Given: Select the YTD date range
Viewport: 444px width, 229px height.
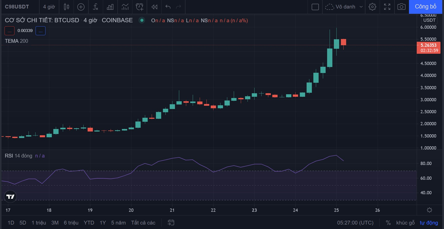Looking at the screenshot, I should 89,223.
